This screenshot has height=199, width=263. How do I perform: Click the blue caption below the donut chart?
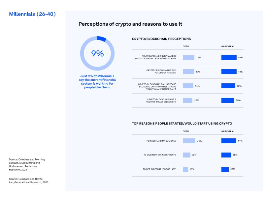97,82
